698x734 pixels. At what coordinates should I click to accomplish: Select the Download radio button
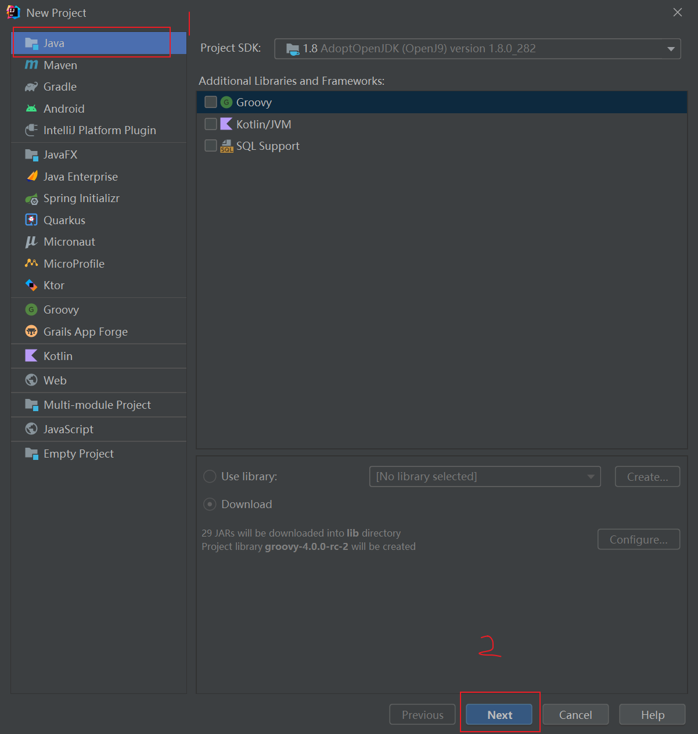click(210, 504)
